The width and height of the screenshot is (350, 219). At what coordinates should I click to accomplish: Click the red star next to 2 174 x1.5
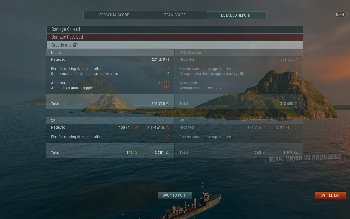pos(167,128)
